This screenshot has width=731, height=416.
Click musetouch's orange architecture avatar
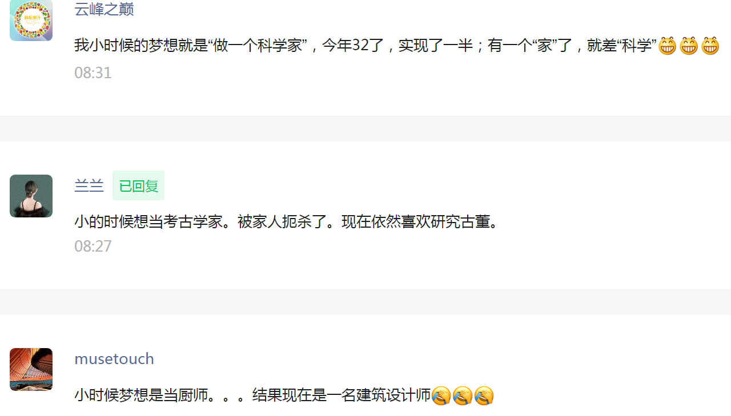point(31,369)
